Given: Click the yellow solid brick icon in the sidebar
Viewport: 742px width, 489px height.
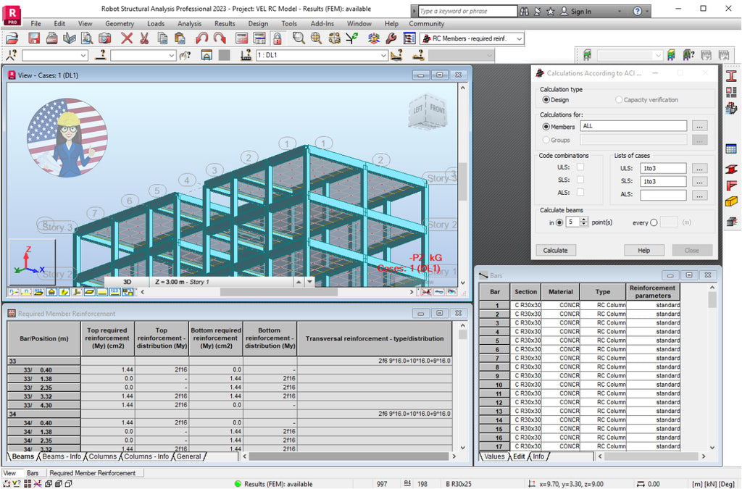Looking at the screenshot, I should point(732,201).
